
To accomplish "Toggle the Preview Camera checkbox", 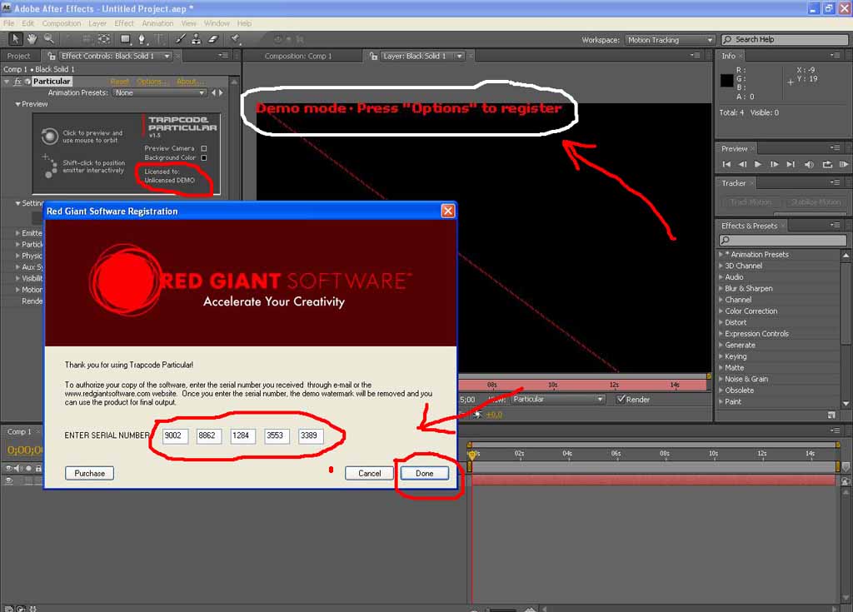I will coord(203,148).
